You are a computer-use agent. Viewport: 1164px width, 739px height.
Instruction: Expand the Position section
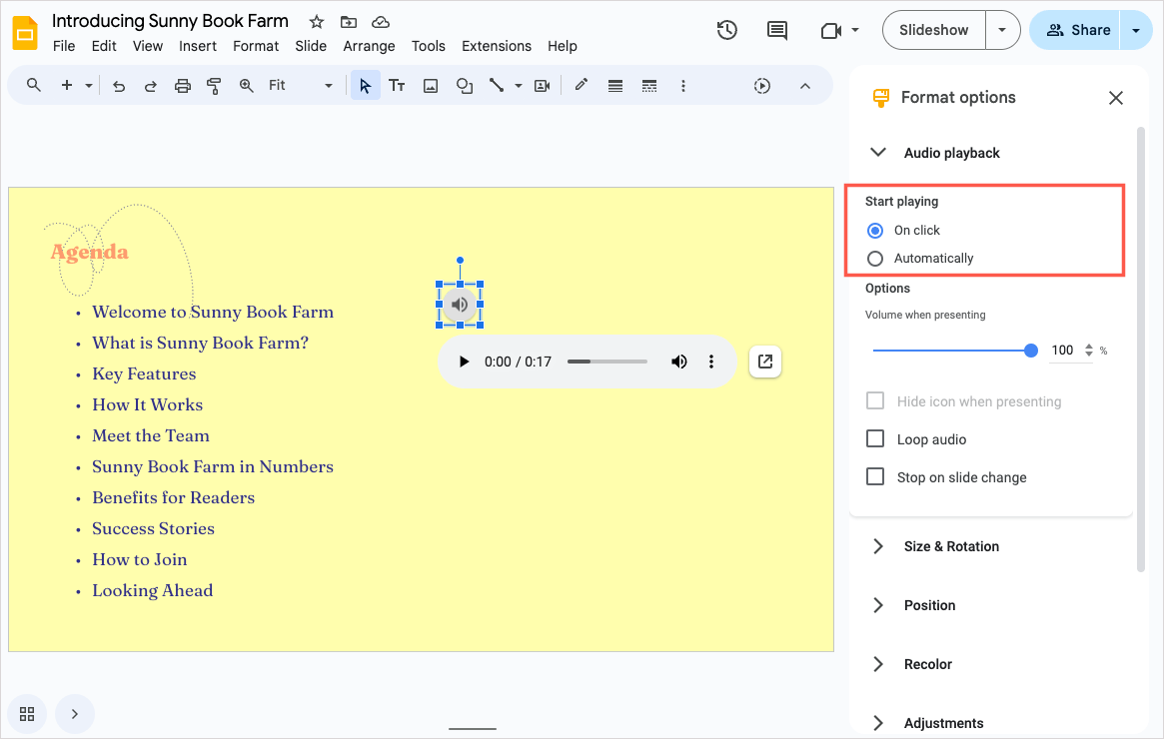coord(878,605)
